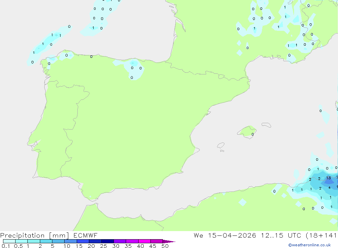Click the '4' precipitation value near Algeria coast
338x248 pixels.
(329, 187)
